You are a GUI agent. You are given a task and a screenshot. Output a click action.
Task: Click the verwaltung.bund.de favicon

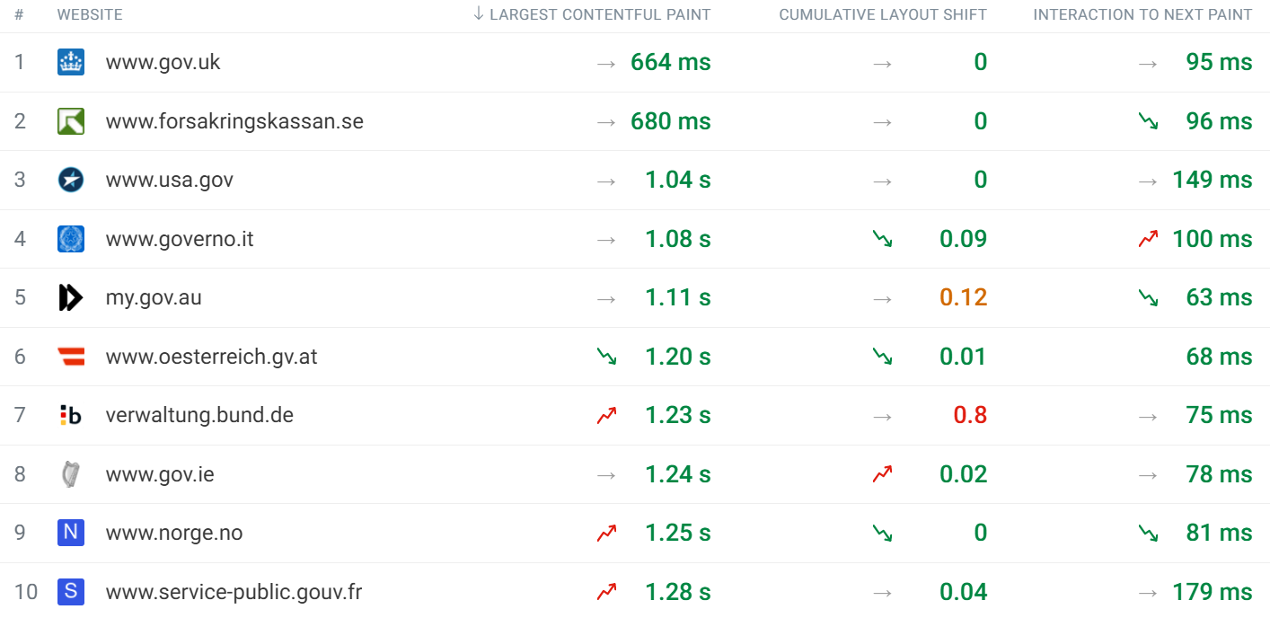71,415
